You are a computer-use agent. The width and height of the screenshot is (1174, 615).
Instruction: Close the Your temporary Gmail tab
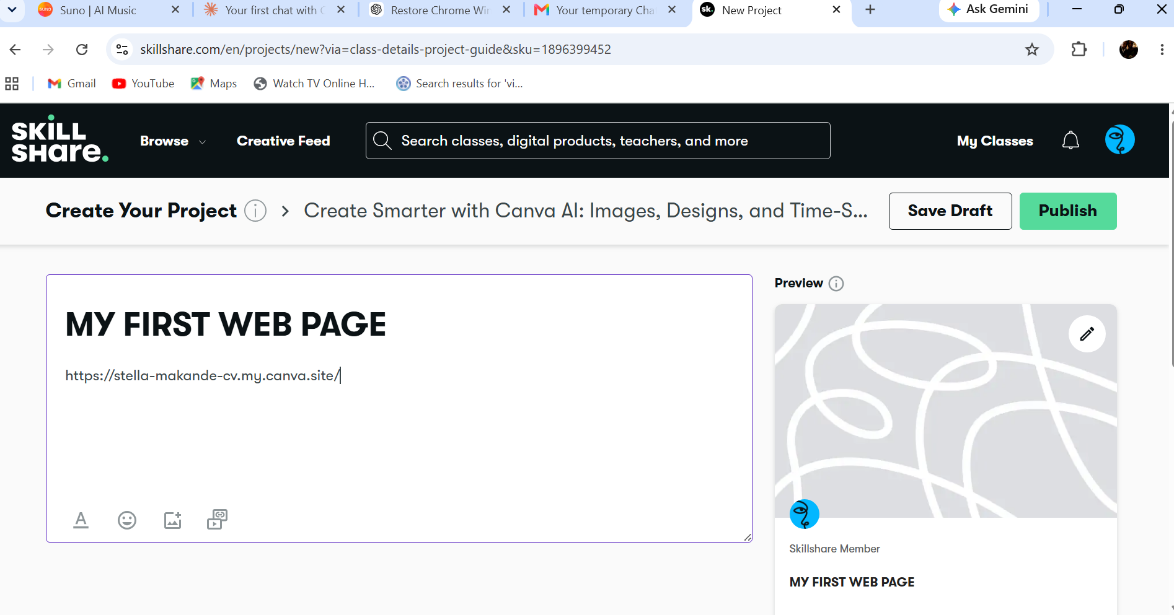(672, 10)
